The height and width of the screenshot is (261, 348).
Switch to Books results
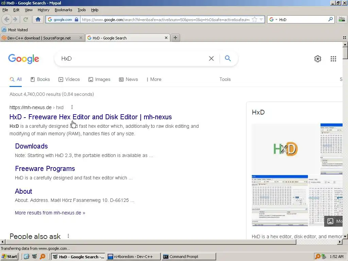40,80
